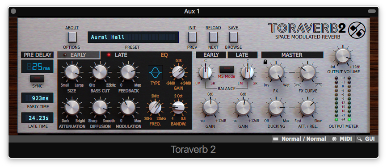Click the lock icon above FX knob
This screenshot has width=387, height=168.
click(265, 62)
